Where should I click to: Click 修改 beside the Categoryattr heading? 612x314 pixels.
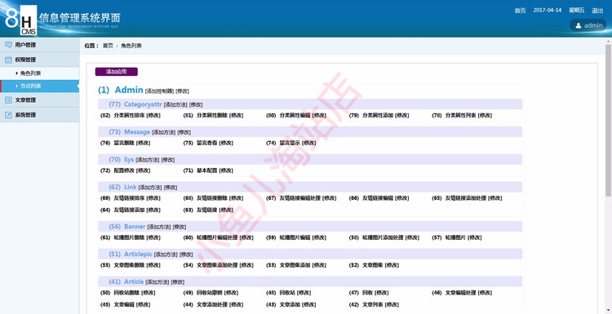click(196, 104)
